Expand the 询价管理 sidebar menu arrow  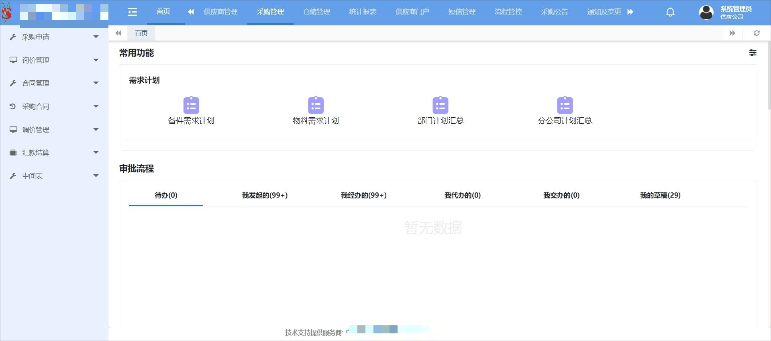[96, 60]
